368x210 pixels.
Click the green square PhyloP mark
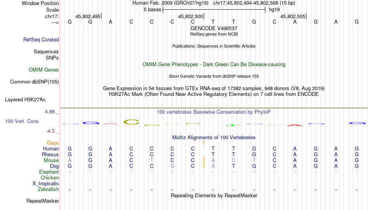232,125
